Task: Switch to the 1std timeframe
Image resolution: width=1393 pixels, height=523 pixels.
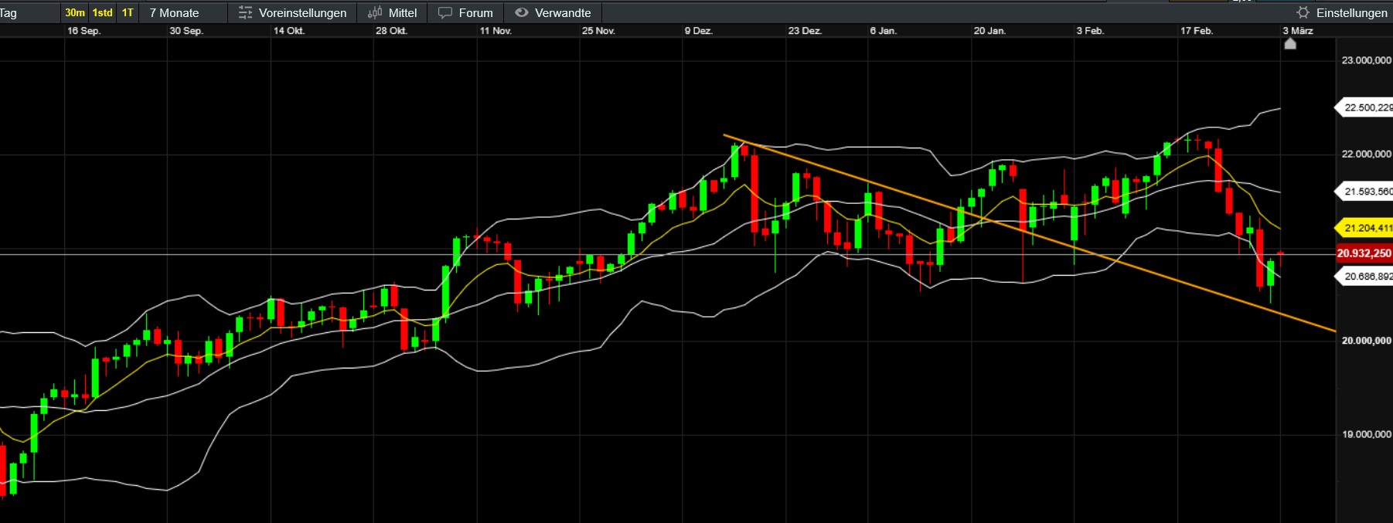Action: click(x=102, y=12)
